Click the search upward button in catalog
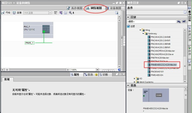Viewport: 192px width, 113px height. [184, 22]
